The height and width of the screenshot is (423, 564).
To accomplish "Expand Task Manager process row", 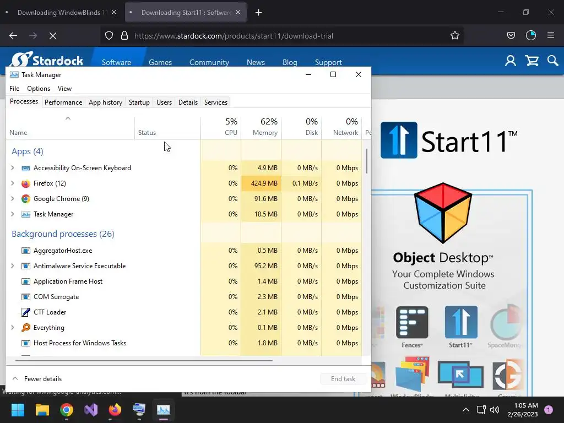I will pos(13,214).
